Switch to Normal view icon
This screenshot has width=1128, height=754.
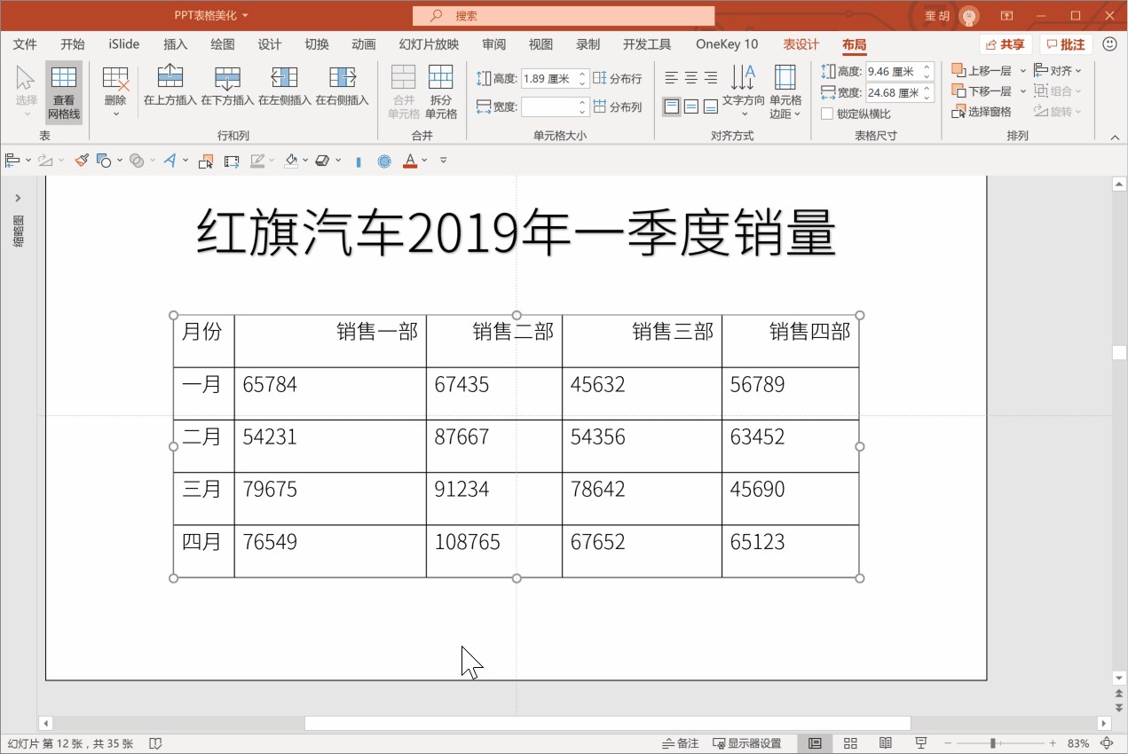[815, 743]
